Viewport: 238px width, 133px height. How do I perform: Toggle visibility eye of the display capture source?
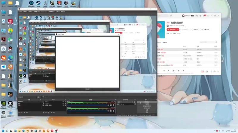click(63, 105)
